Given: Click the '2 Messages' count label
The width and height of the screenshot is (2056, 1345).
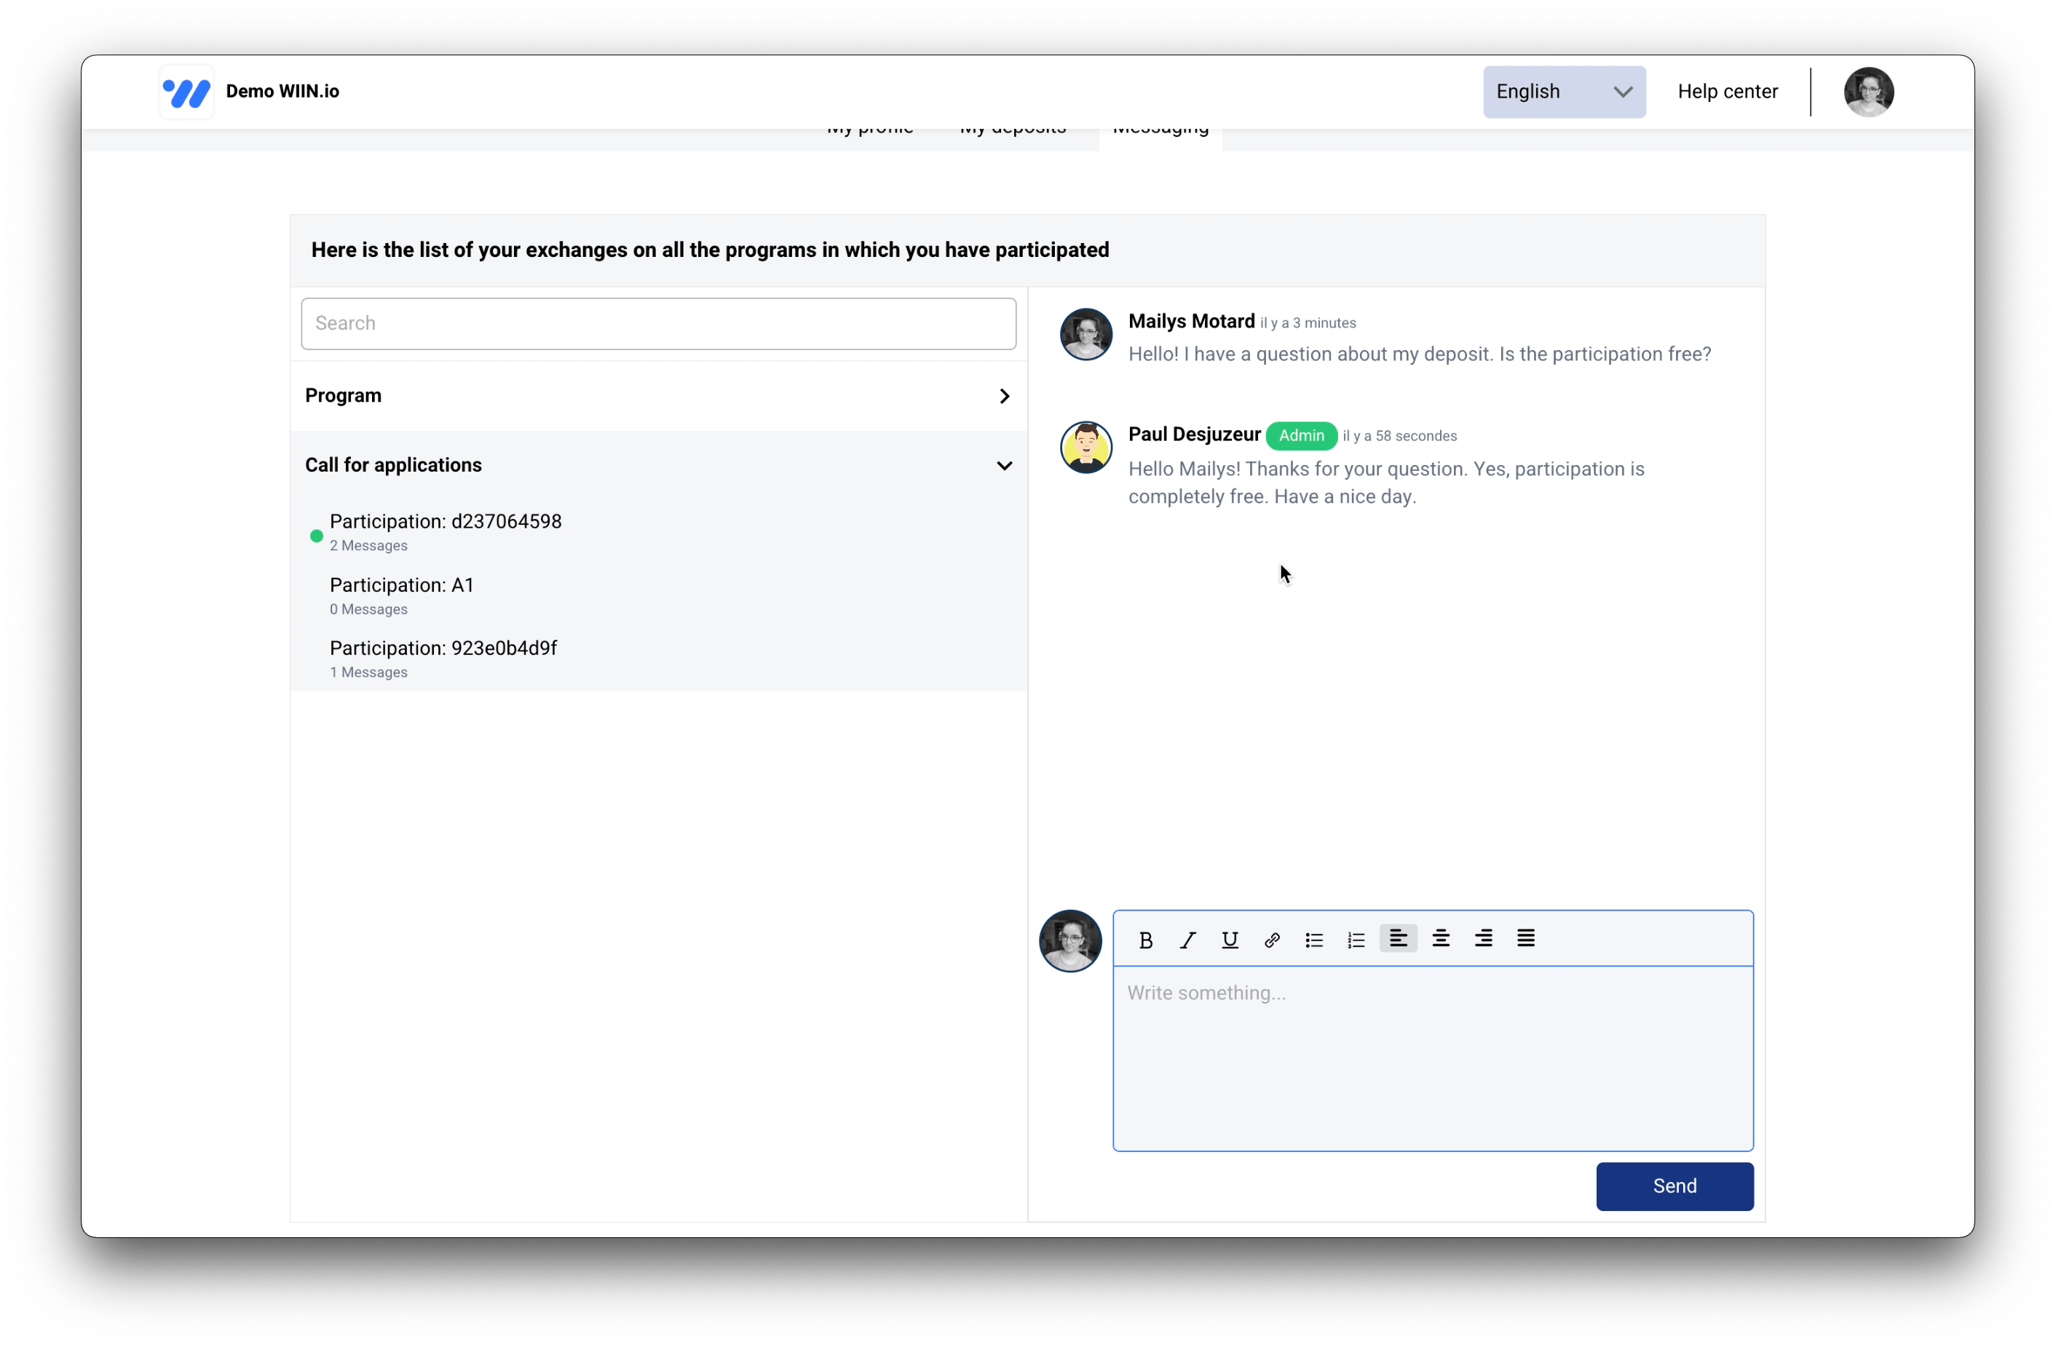Looking at the screenshot, I should [x=368, y=546].
